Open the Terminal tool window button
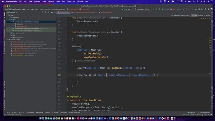 click(x=40, y=112)
